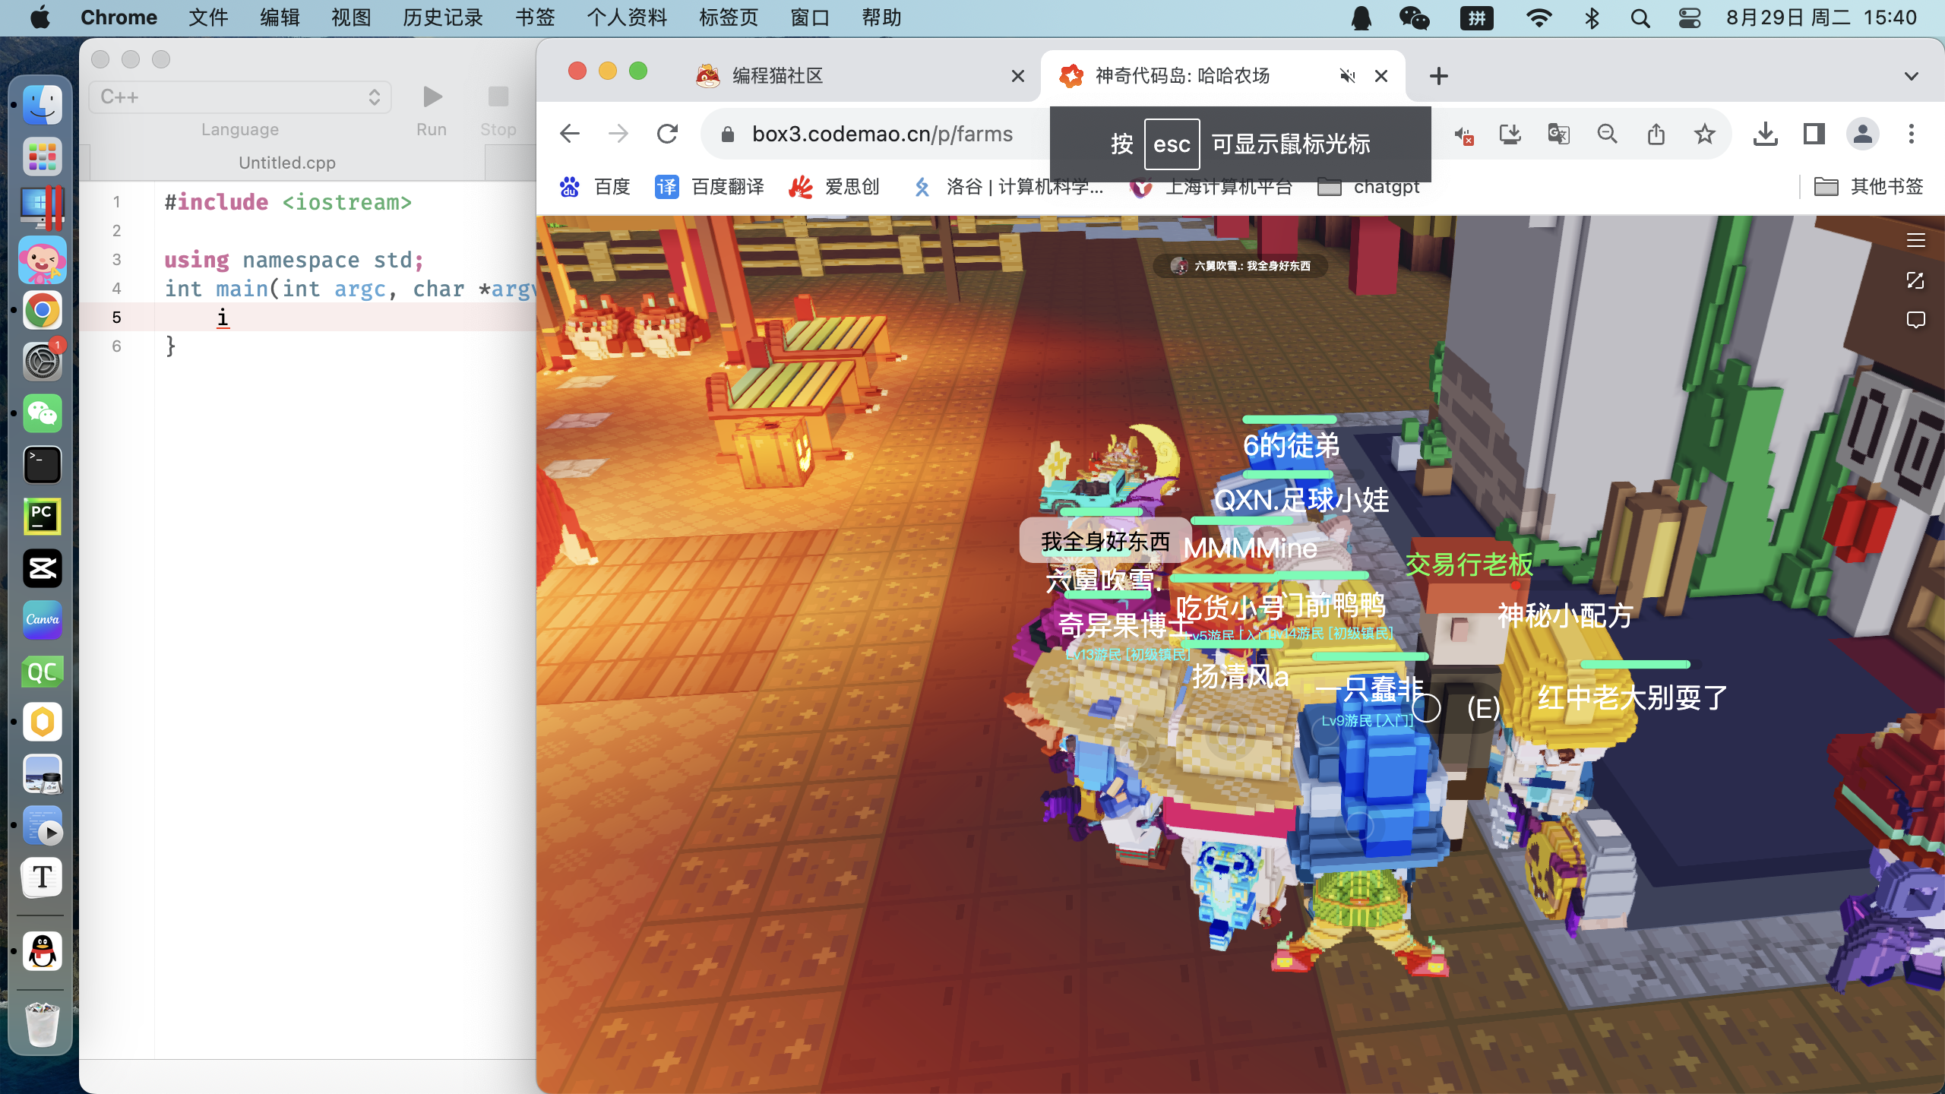1945x1094 pixels.
Task: Open Terminal from the dock
Action: click(43, 464)
